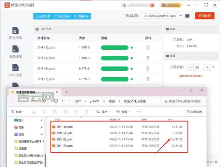221x167 pixels.
Task: Click the Cut scissors icon in Explorer toolbar
Action: [34, 112]
